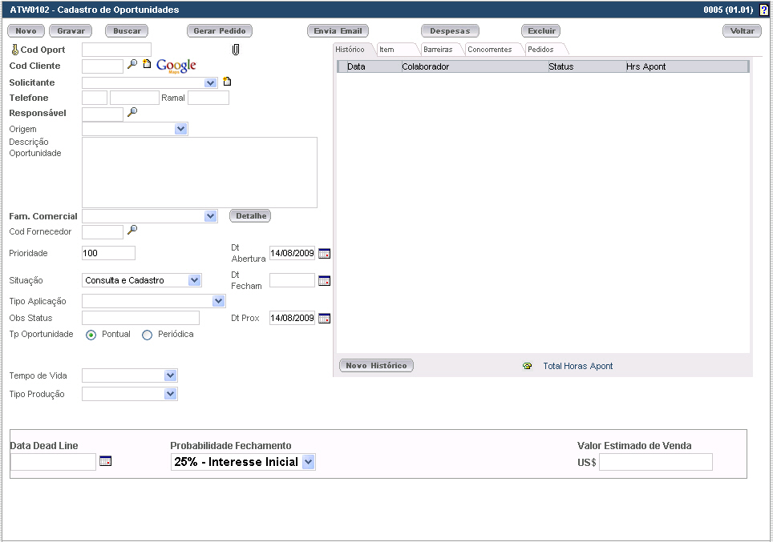Search client with Cod Cliente magnifier

tap(132, 64)
